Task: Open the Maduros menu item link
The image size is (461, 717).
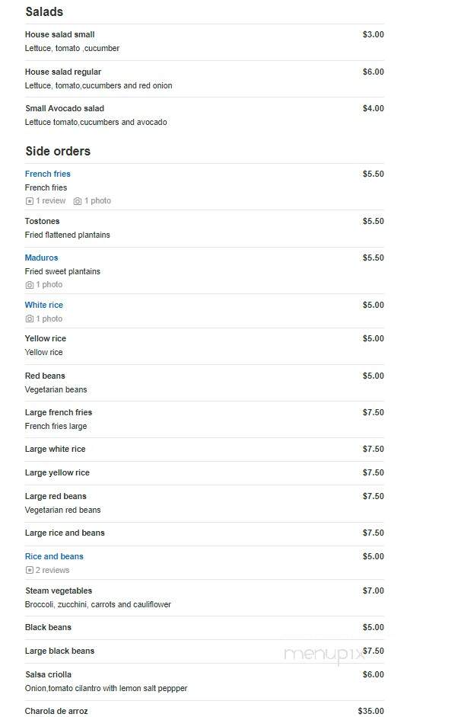Action: 42,258
